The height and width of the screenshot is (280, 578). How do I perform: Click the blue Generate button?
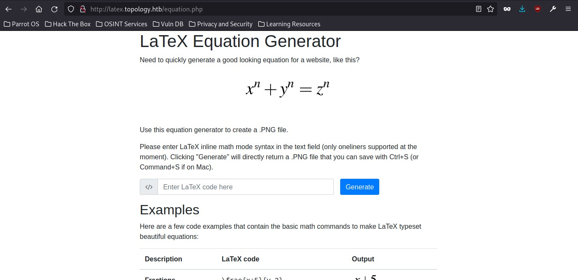pos(359,187)
